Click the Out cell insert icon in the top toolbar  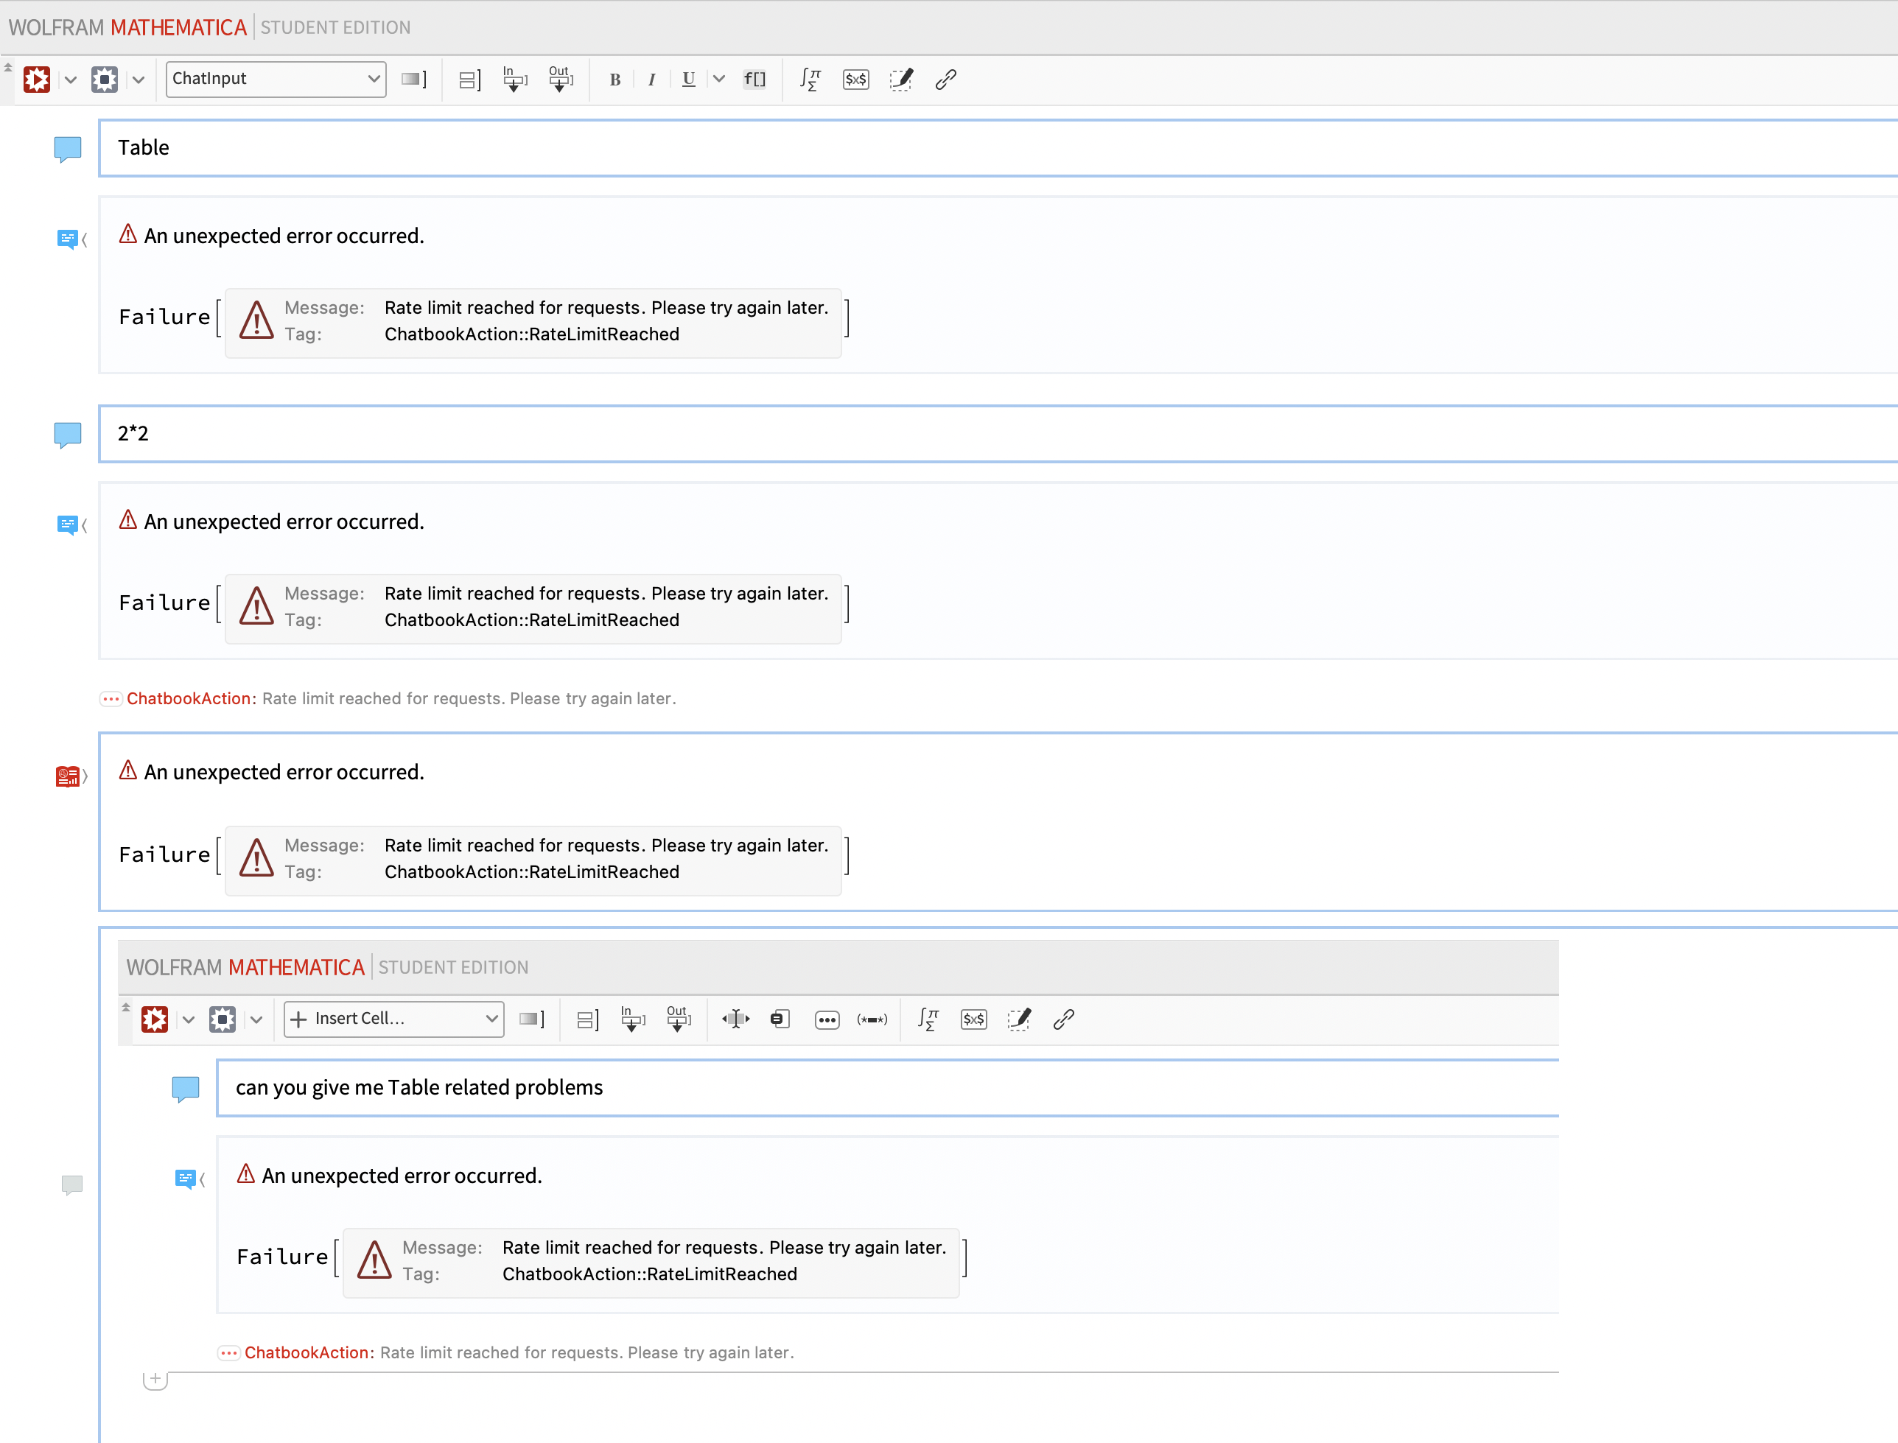[560, 79]
